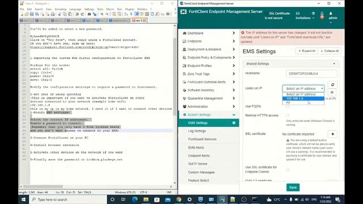This screenshot has height=204, width=363.
Task: Toggle Use SSL certificate for Endpoint Control
Action: pyautogui.click(x=288, y=169)
